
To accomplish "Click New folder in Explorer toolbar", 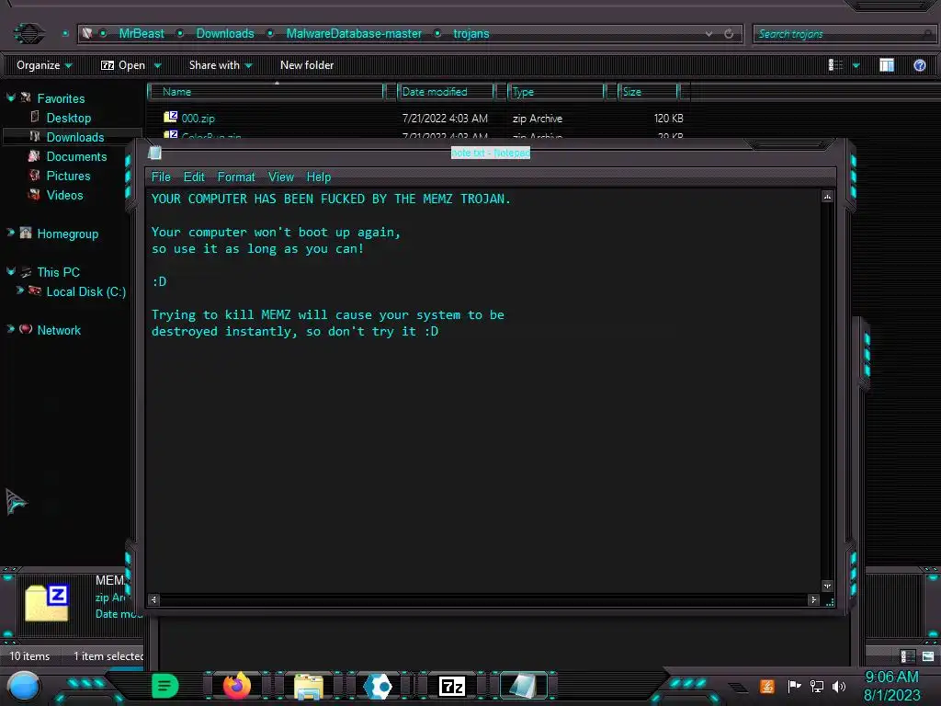I will tap(307, 65).
